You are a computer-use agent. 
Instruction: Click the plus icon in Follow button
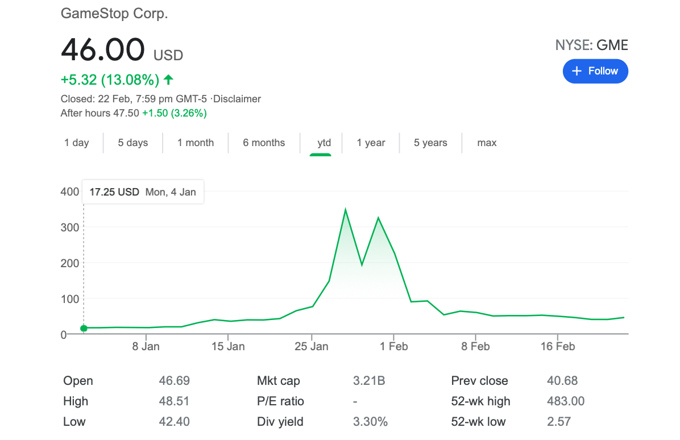pos(577,71)
